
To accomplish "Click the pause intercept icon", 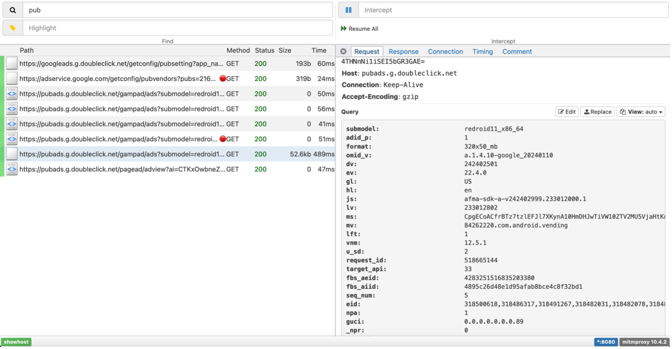I will pyautogui.click(x=348, y=10).
